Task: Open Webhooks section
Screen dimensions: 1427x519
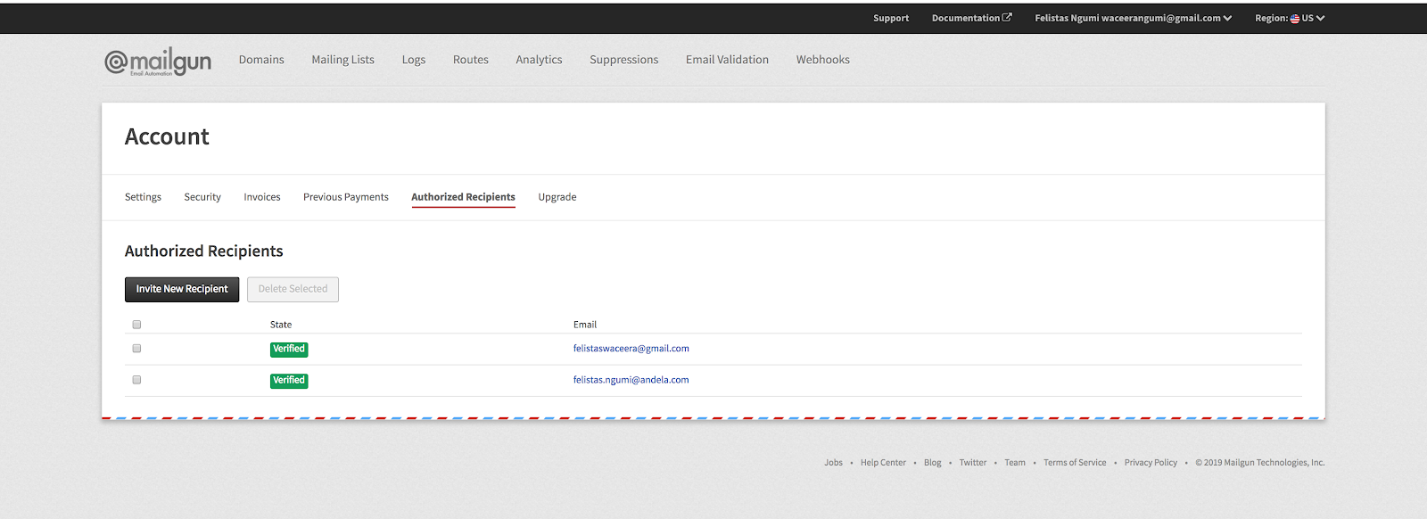Action: 822,60
